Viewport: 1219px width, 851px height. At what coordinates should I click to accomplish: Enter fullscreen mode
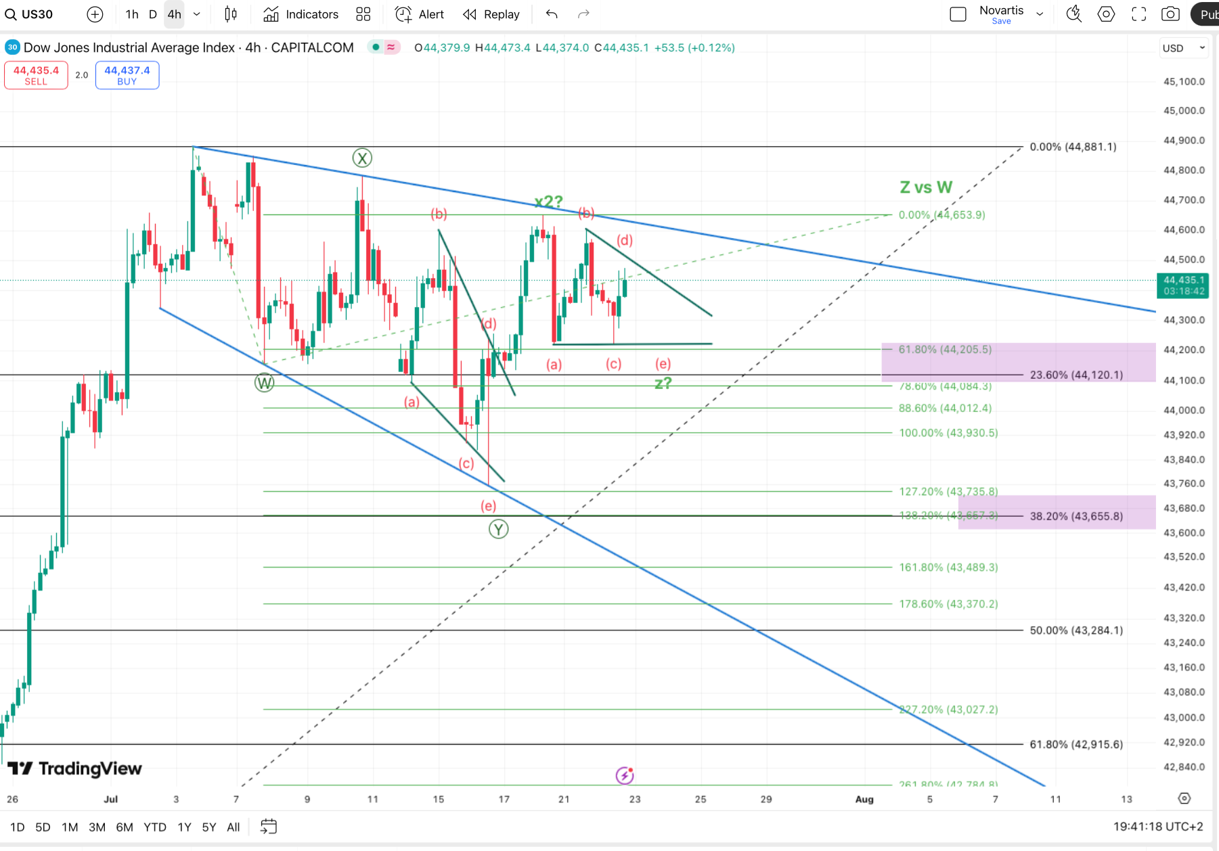coord(1139,14)
